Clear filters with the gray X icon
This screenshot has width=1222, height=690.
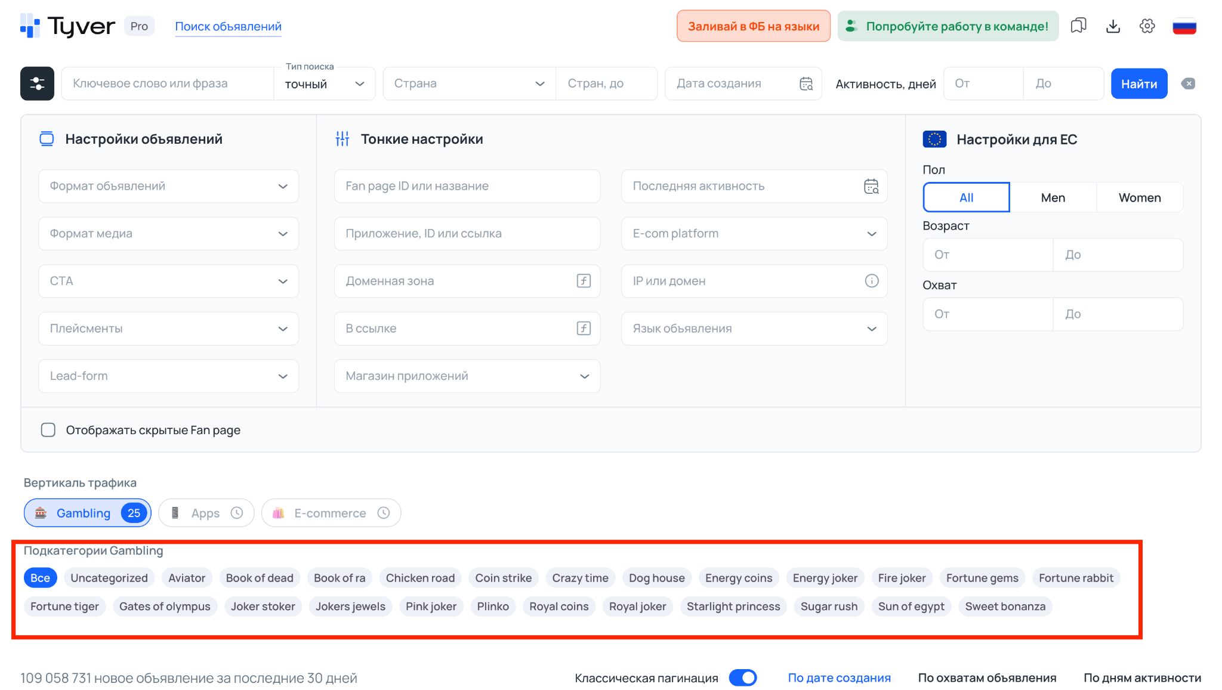coord(1188,83)
